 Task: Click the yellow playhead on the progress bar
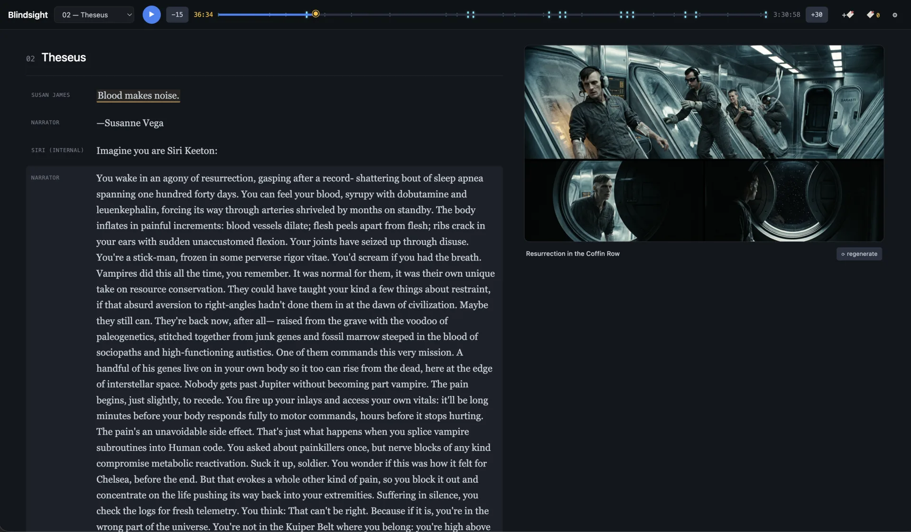pyautogui.click(x=316, y=14)
